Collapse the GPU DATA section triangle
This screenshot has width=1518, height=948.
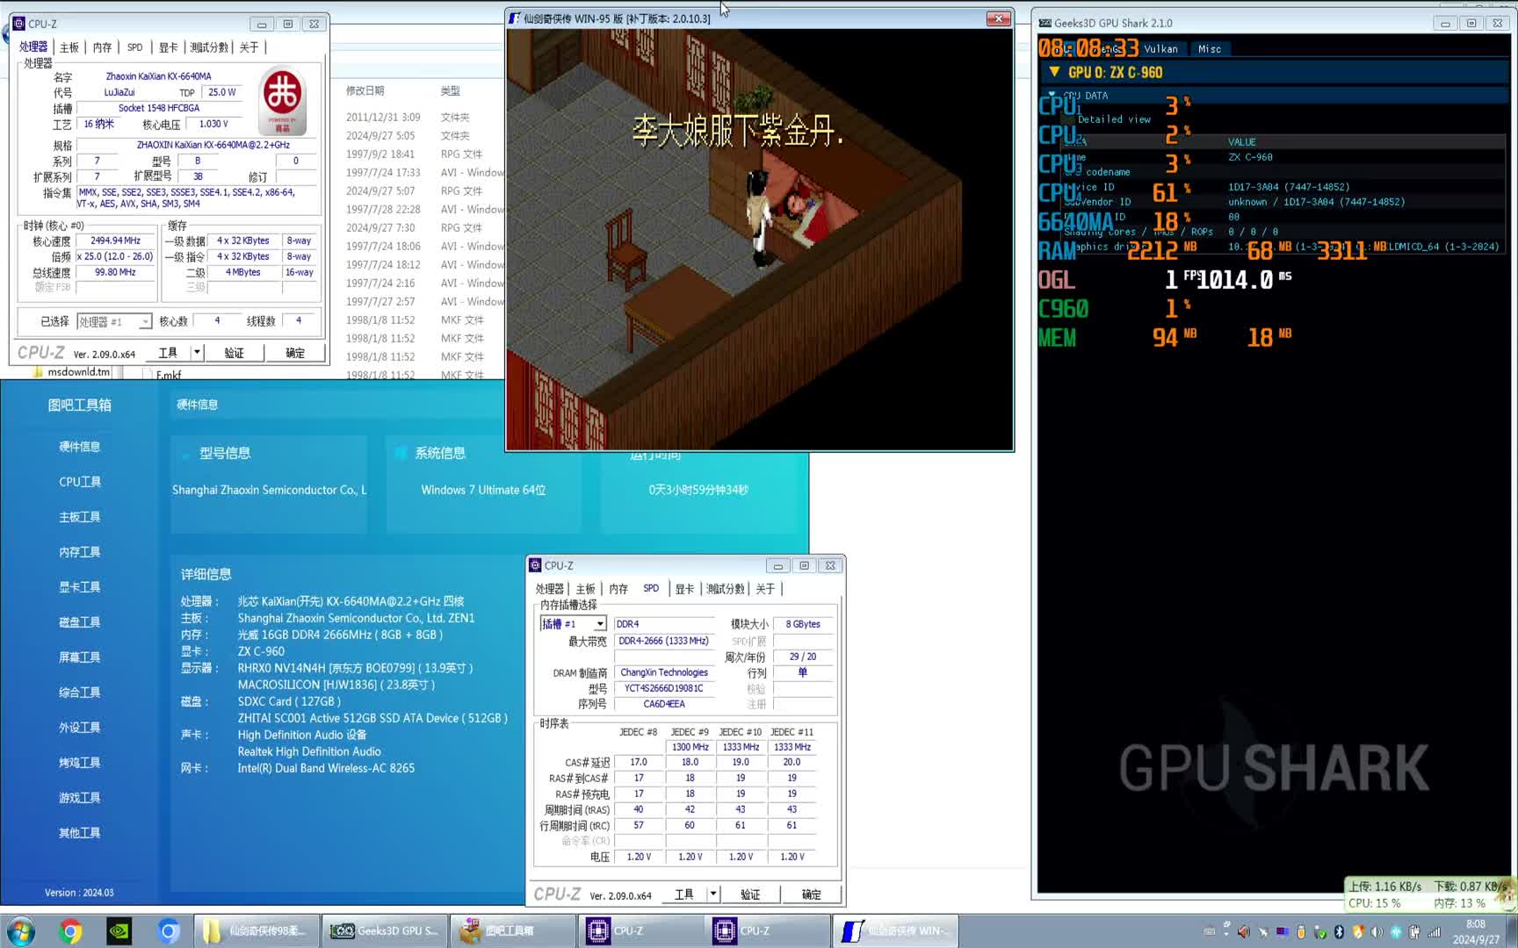point(1052,95)
